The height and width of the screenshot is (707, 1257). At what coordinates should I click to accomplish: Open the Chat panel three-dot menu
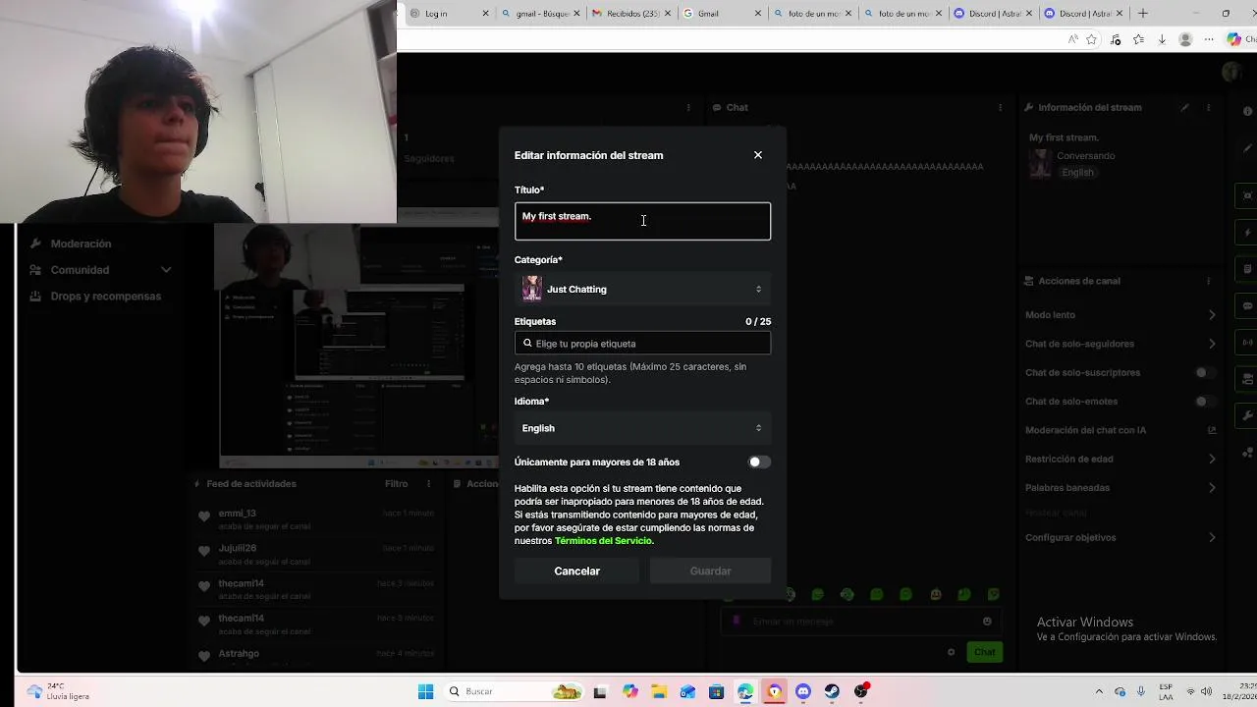click(1000, 107)
